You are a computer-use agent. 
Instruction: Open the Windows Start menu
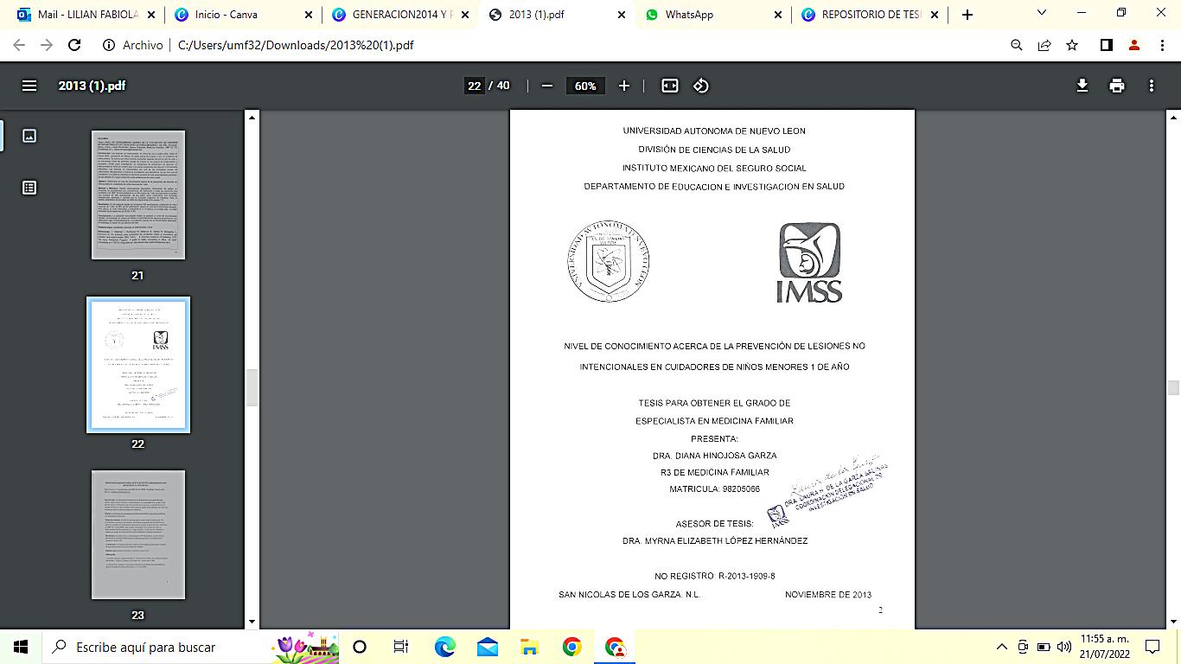point(21,647)
